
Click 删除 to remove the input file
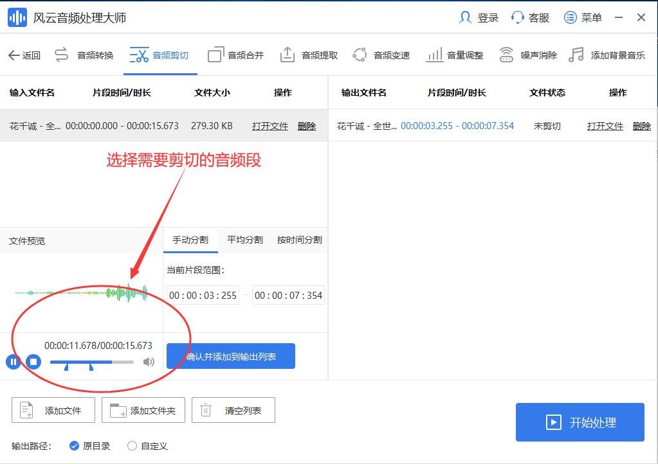(307, 126)
